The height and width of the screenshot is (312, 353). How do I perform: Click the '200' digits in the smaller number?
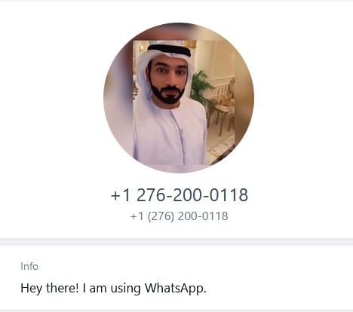[187, 216]
